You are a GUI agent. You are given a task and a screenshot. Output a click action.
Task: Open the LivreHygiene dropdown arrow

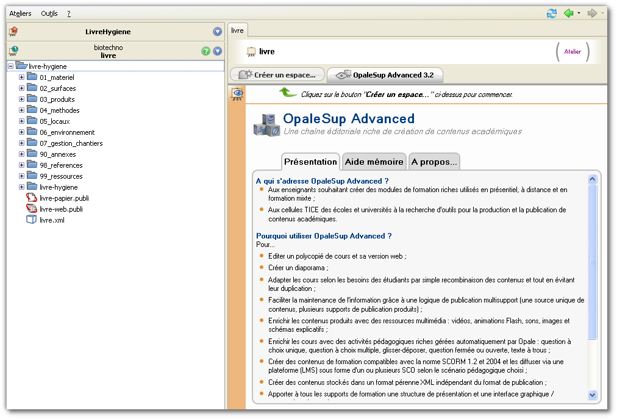(x=218, y=32)
